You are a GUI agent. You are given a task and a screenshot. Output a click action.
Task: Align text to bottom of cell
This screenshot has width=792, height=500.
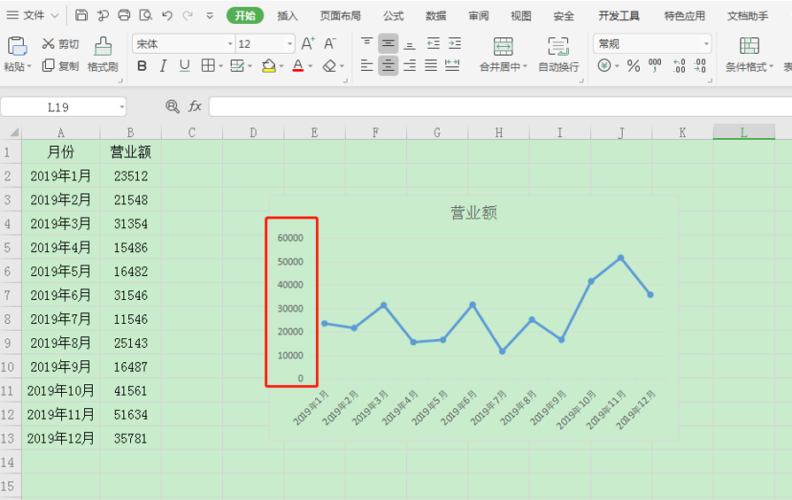click(410, 43)
